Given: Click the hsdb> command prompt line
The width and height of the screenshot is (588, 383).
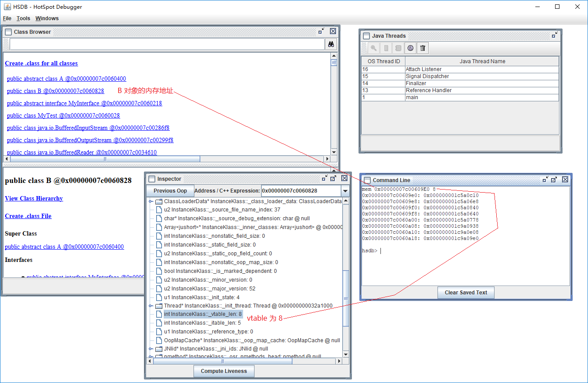Looking at the screenshot, I should 371,251.
